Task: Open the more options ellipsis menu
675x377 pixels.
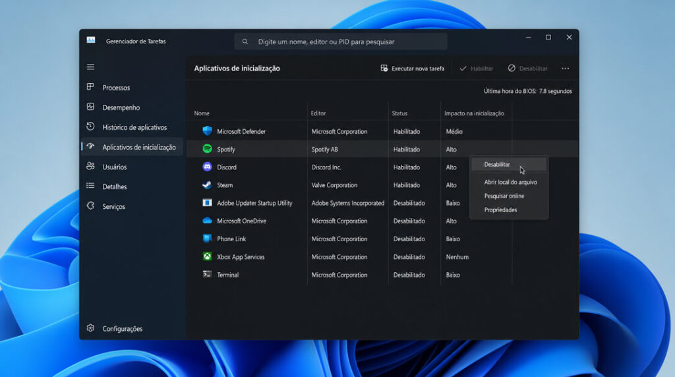Action: (565, 69)
